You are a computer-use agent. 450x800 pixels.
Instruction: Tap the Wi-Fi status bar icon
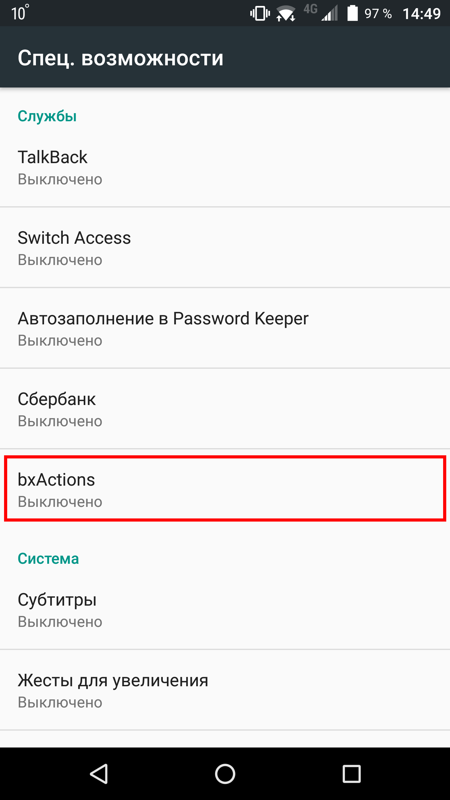pyautogui.click(x=286, y=13)
